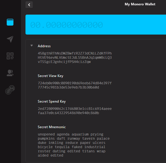Select the wallet Address text
Screen dimensions: 166x163
tap(75, 58)
